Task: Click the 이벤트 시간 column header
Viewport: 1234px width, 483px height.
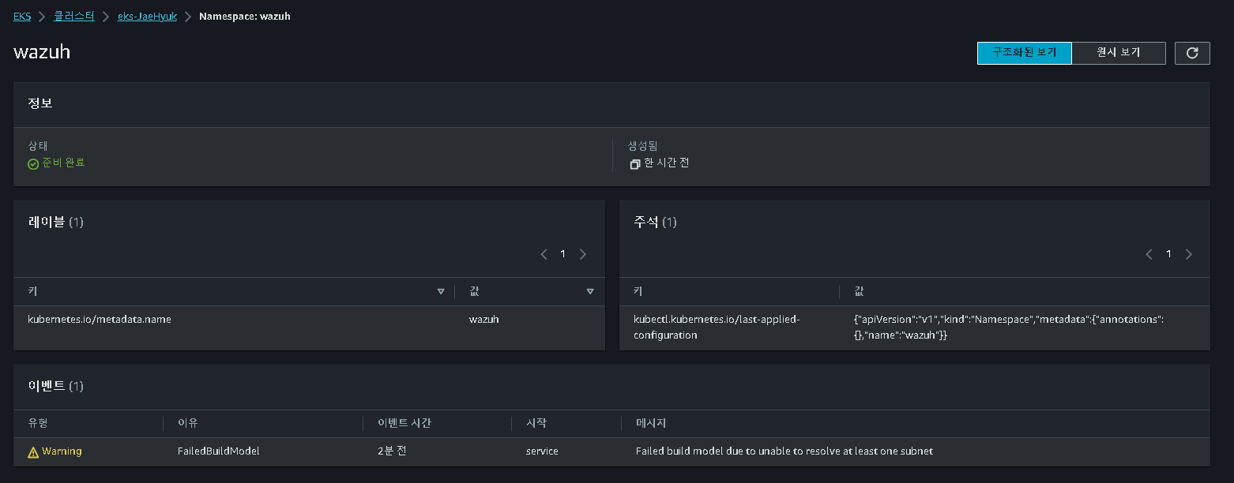Action: (404, 423)
